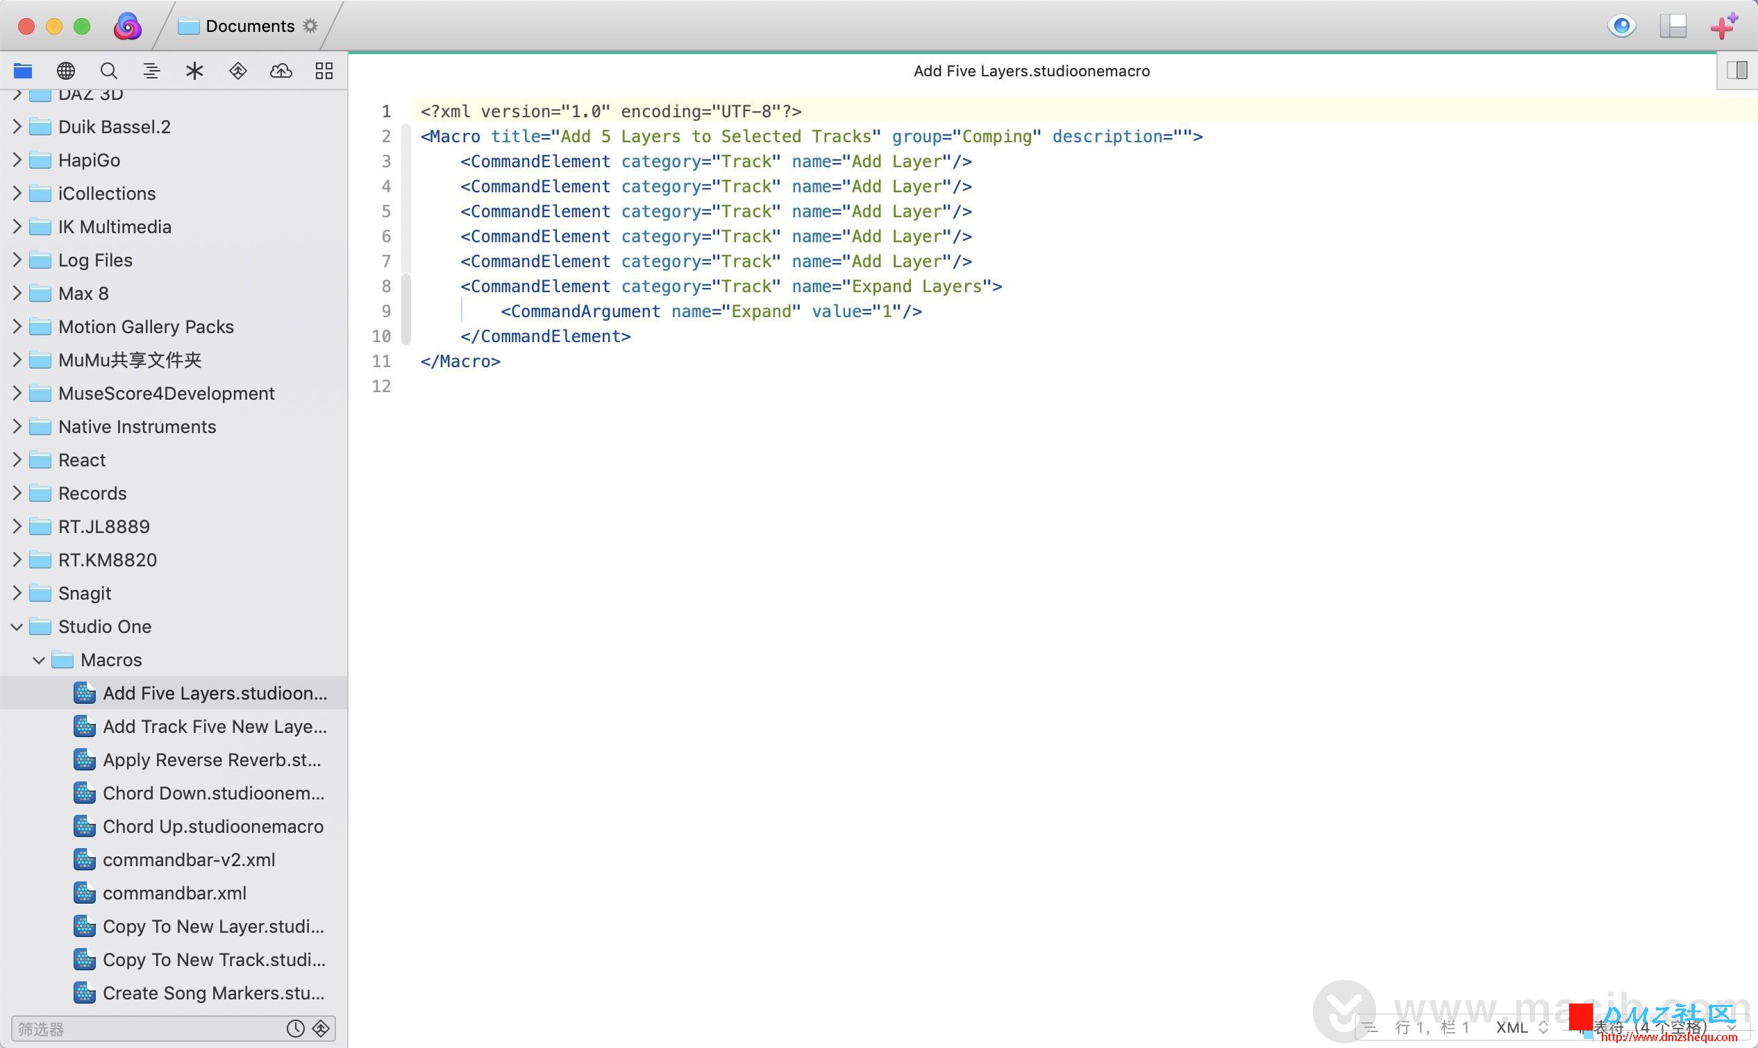Open commandbar-v2.xml file
Image resolution: width=1758 pixels, height=1048 pixels.
(174, 859)
